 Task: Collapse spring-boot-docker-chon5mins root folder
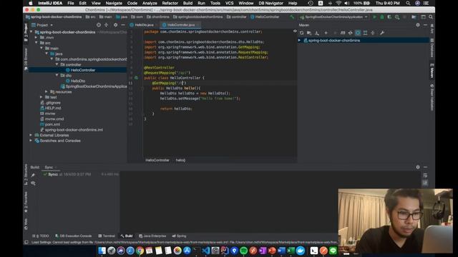(31, 32)
